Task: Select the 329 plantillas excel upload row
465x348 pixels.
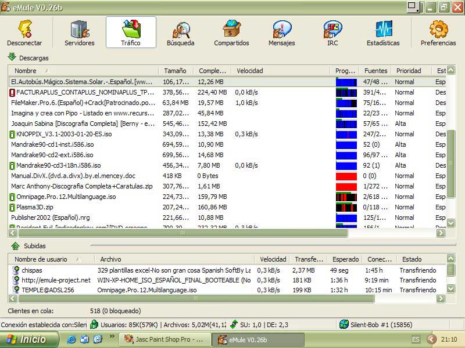Action: point(227,270)
